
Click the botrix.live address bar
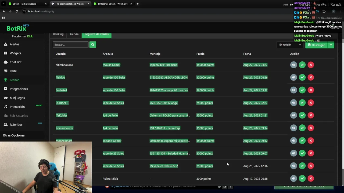(41, 11)
